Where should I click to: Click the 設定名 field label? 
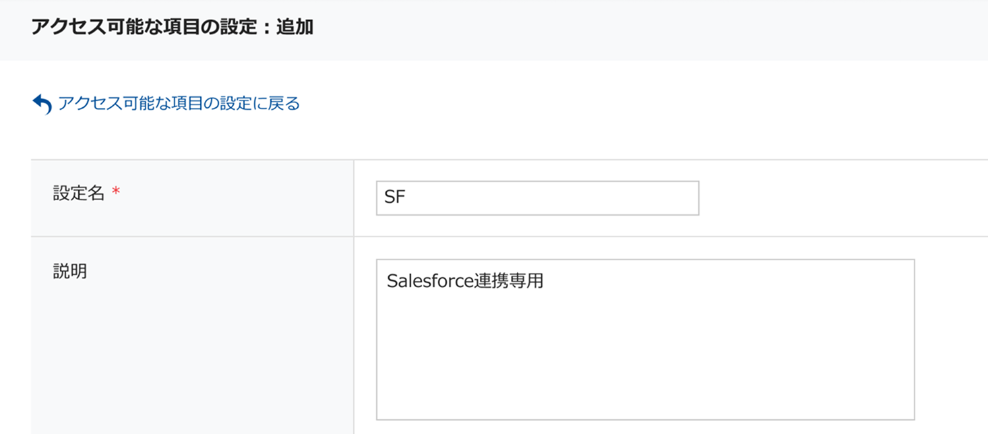[x=79, y=193]
